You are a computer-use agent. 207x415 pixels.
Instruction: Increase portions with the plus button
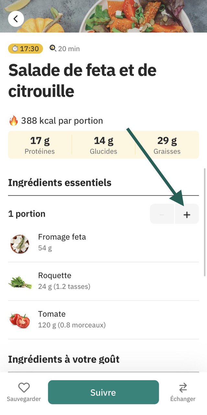point(187,214)
